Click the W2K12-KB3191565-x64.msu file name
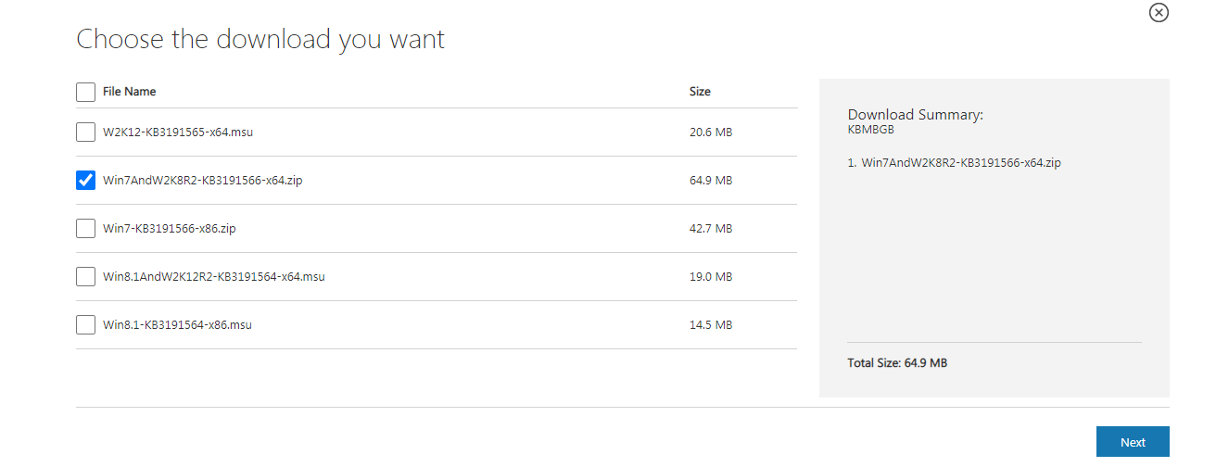 [178, 133]
